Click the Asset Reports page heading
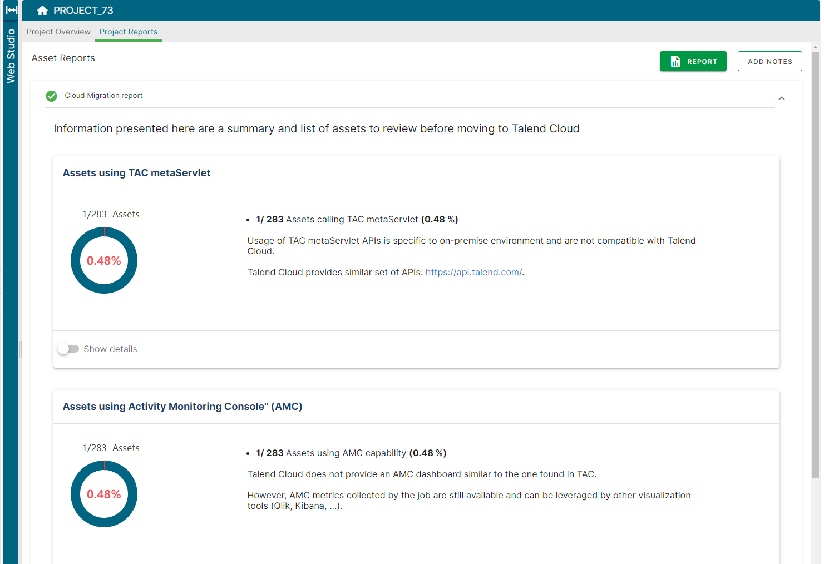Viewport: 824px width, 564px height. point(63,58)
